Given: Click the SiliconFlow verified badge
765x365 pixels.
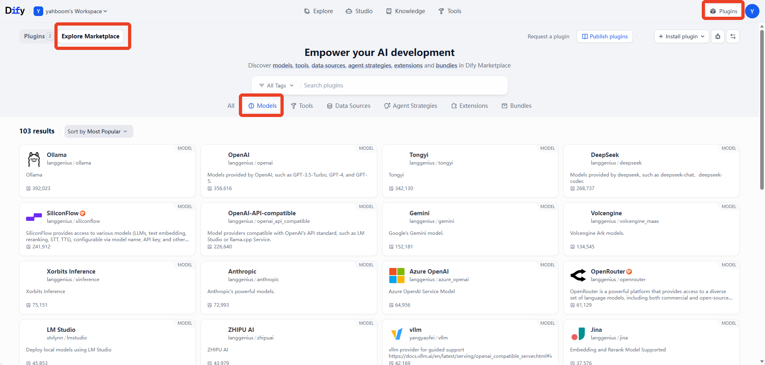Looking at the screenshot, I should click(83, 213).
